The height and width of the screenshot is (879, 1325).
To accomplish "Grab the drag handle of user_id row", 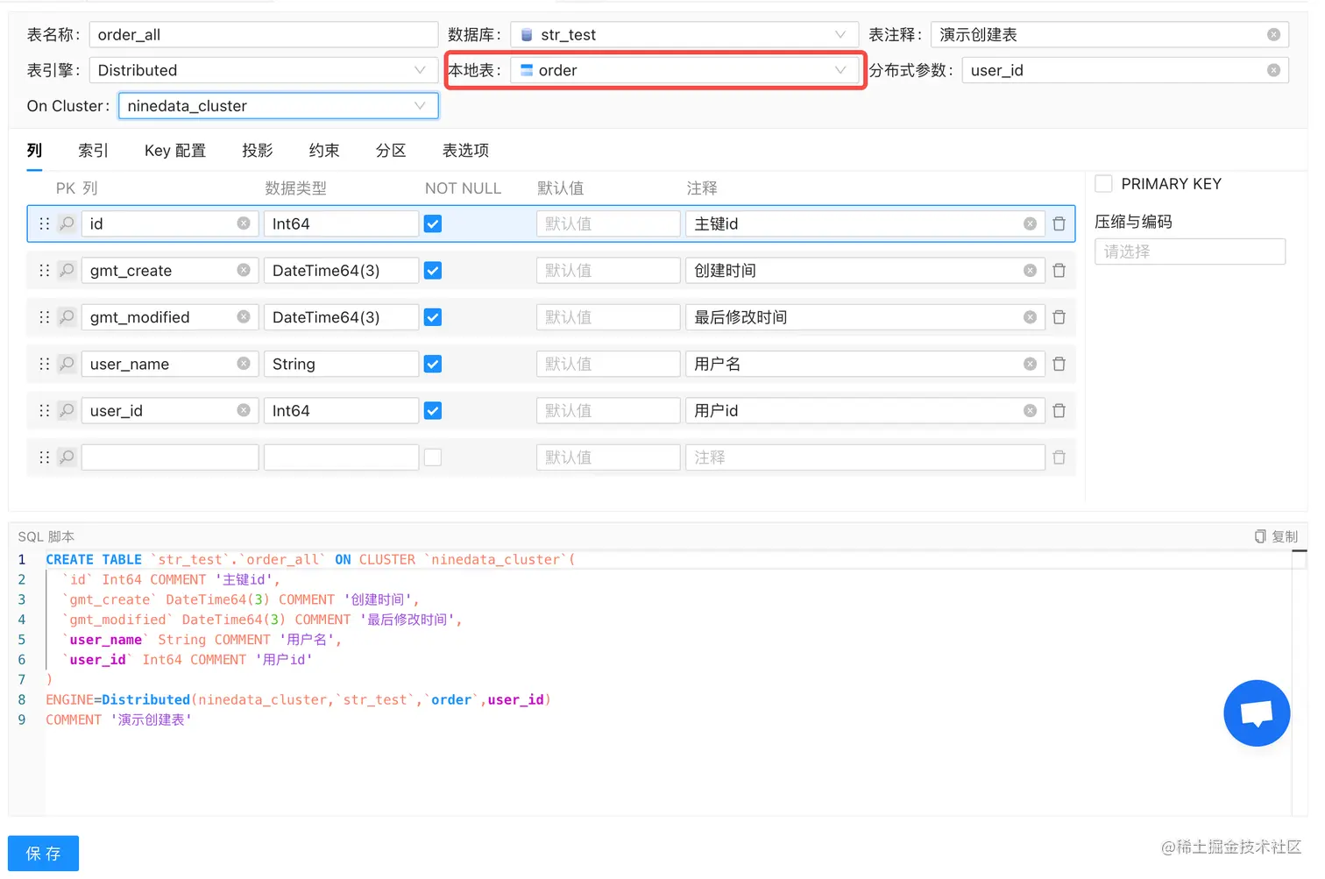I will [x=44, y=410].
